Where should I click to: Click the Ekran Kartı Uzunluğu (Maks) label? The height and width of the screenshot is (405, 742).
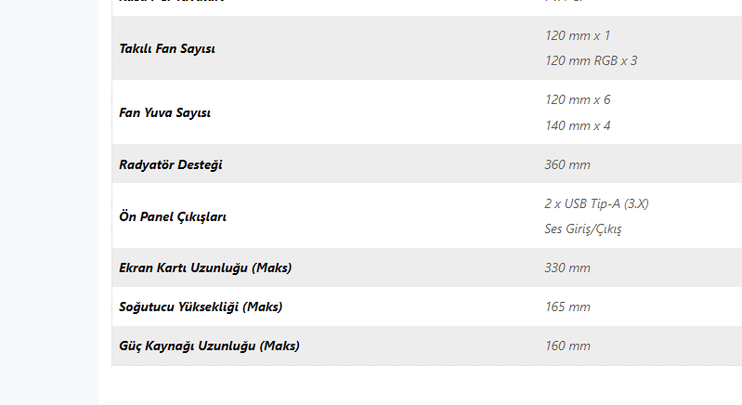[205, 268]
